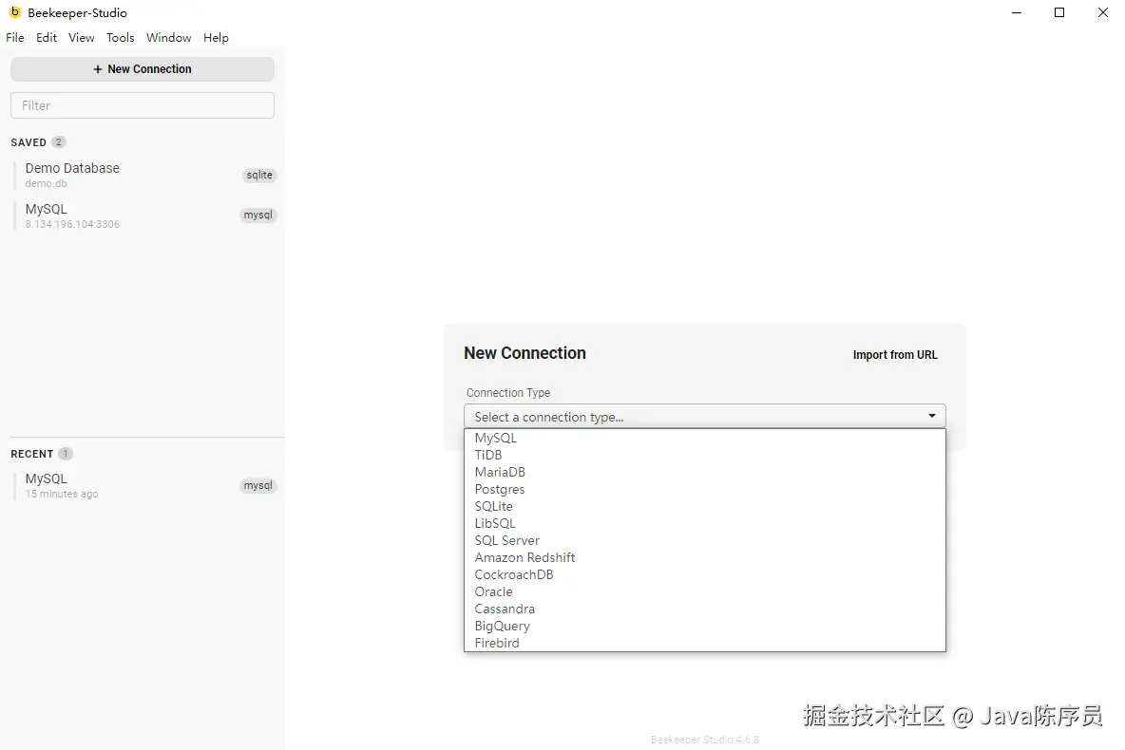Close the Beekeeper-Studio window
This screenshot has width=1125, height=750.
click(1103, 12)
